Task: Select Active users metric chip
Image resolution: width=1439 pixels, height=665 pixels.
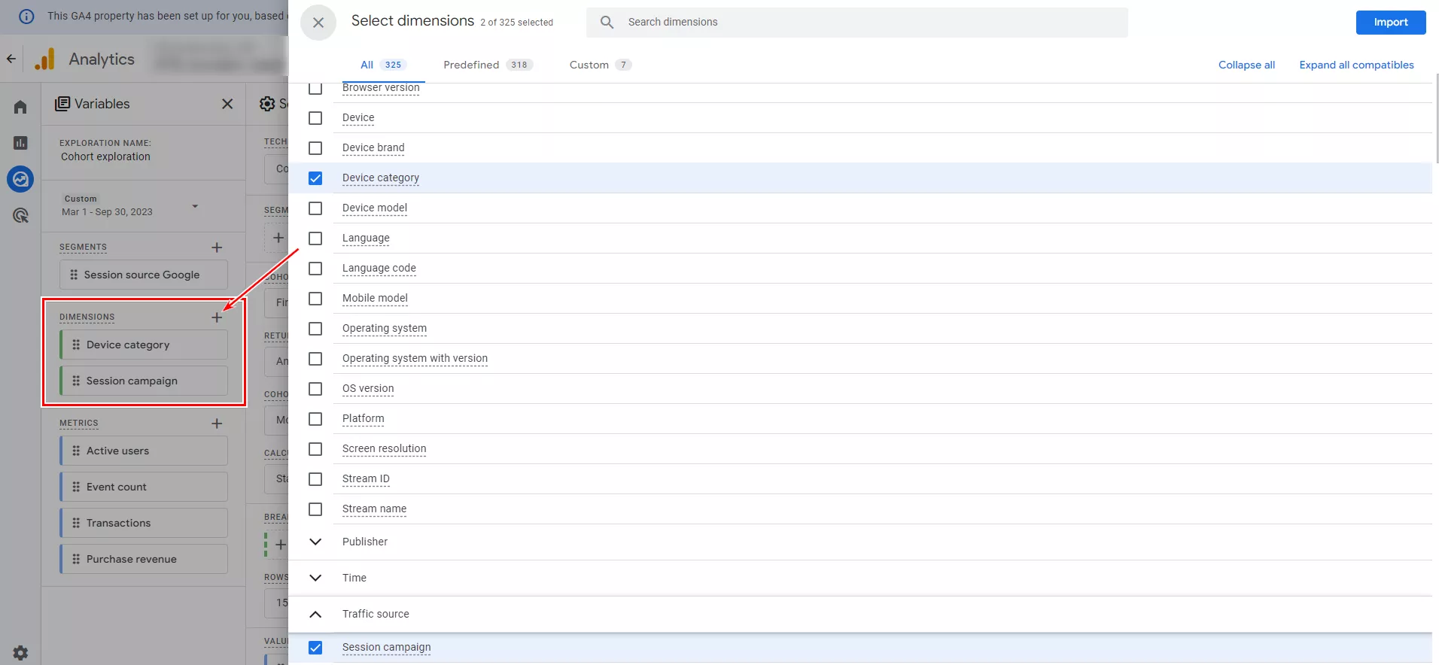Action: 145,451
